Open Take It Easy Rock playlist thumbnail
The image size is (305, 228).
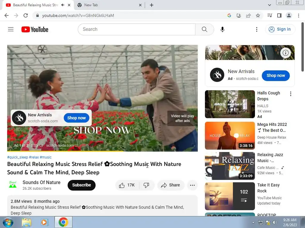pos(230,196)
